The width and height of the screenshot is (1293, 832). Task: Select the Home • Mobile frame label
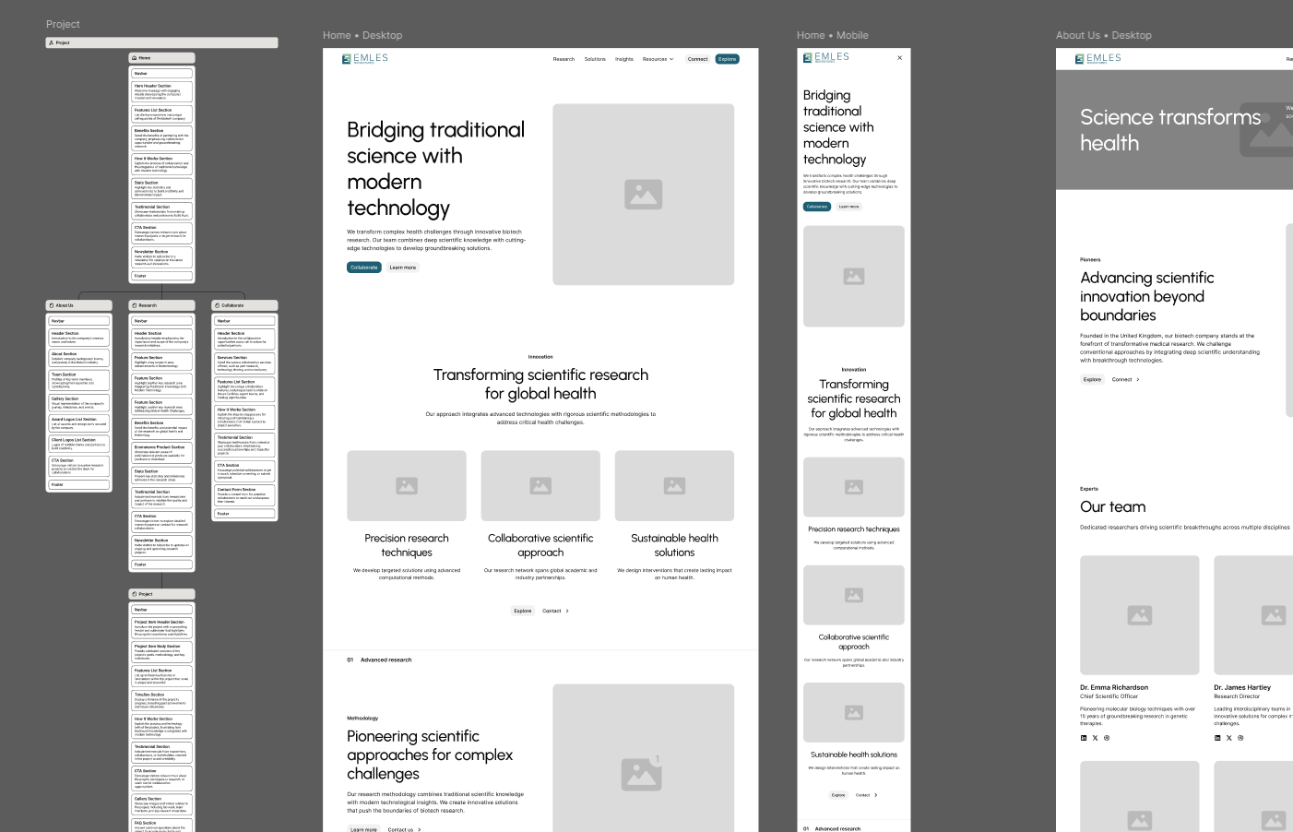pyautogui.click(x=833, y=35)
